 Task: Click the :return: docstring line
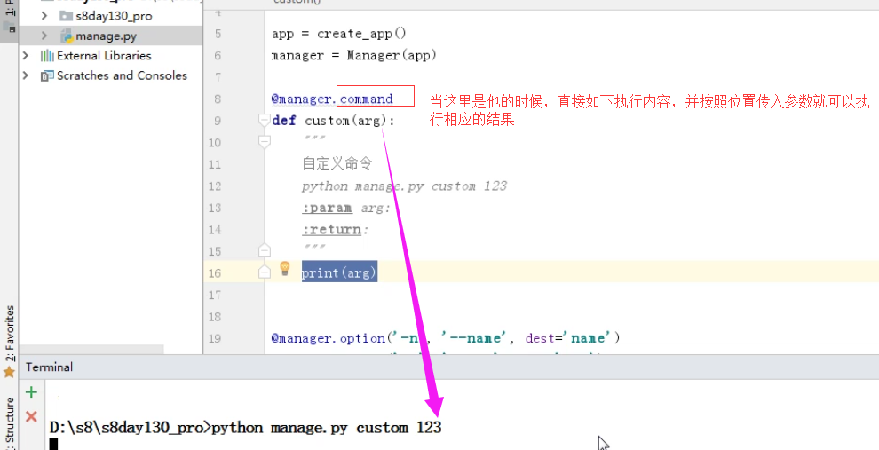tap(336, 230)
